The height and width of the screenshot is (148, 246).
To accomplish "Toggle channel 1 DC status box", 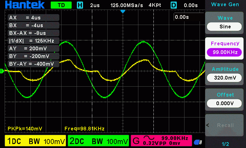I will tap(35, 141).
